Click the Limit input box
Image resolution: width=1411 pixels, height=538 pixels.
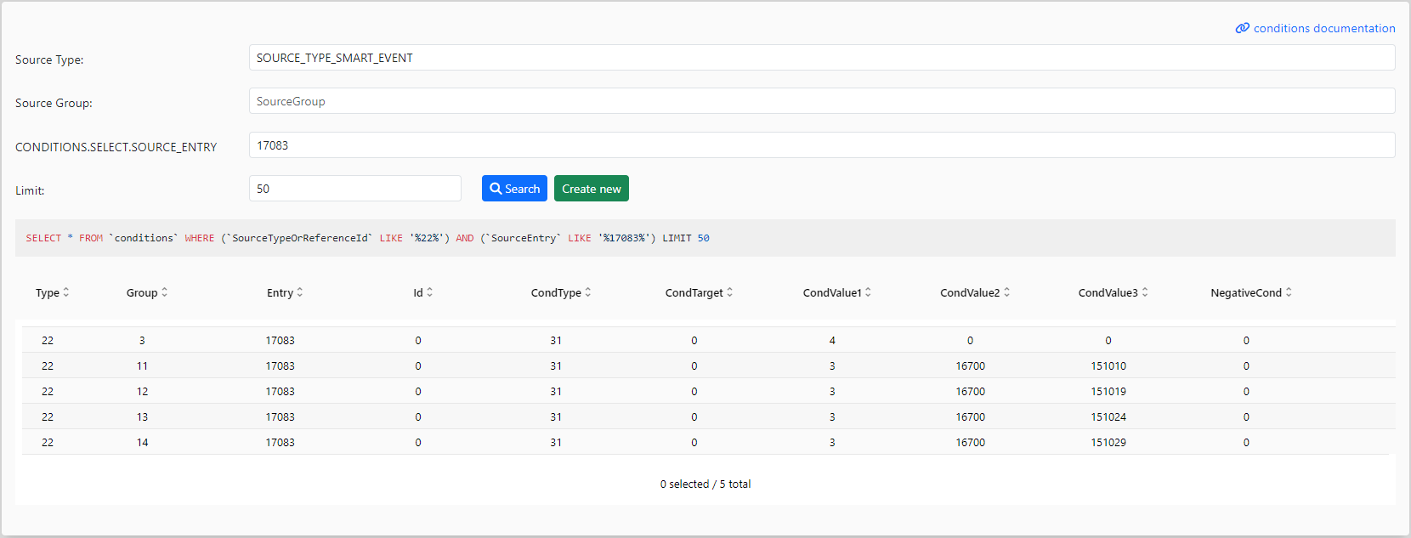tap(354, 189)
